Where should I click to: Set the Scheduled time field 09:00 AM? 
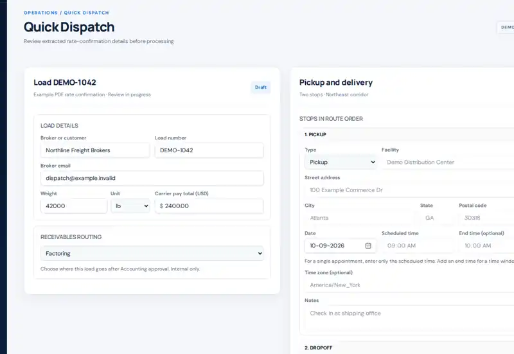[x=418, y=245]
